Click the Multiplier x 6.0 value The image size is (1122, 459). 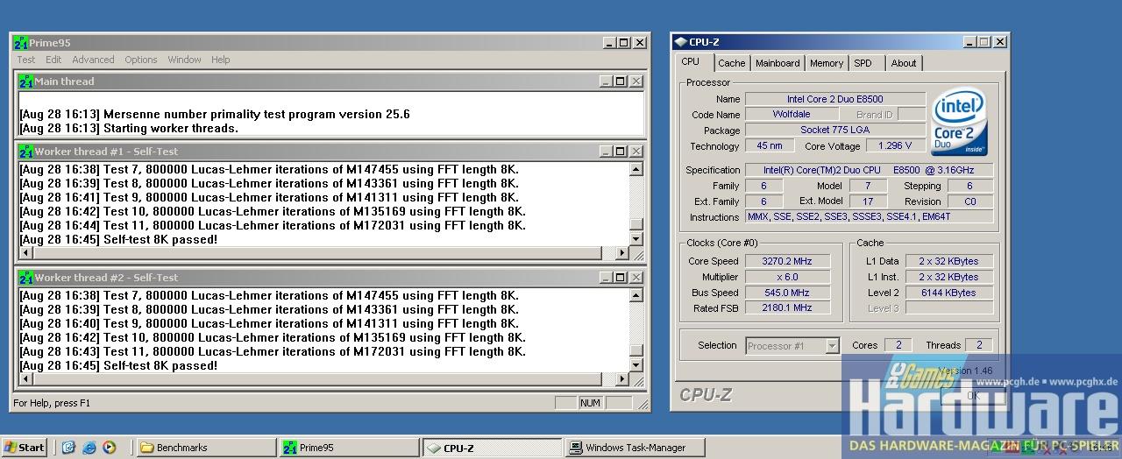pyautogui.click(x=788, y=277)
